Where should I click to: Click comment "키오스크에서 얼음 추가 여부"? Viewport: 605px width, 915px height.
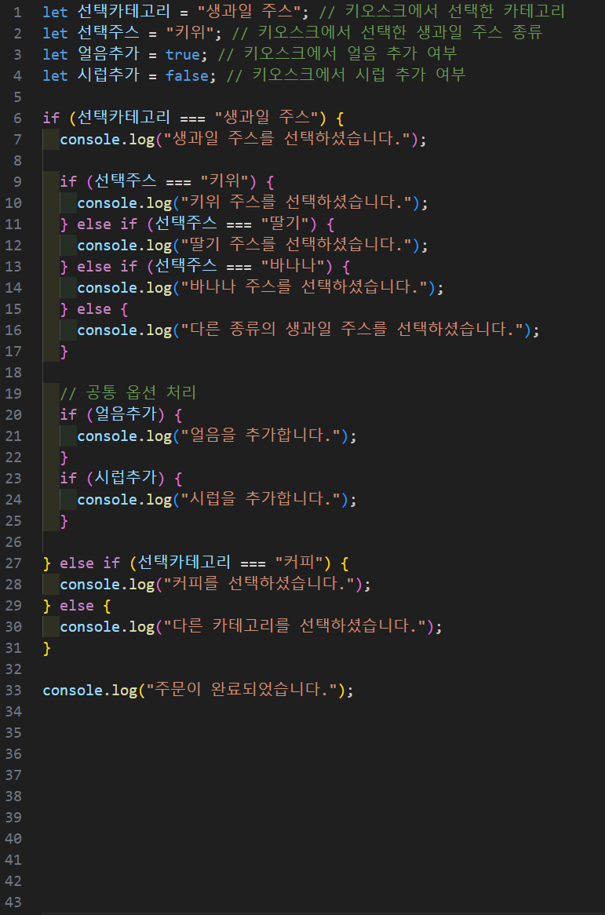click(x=350, y=54)
